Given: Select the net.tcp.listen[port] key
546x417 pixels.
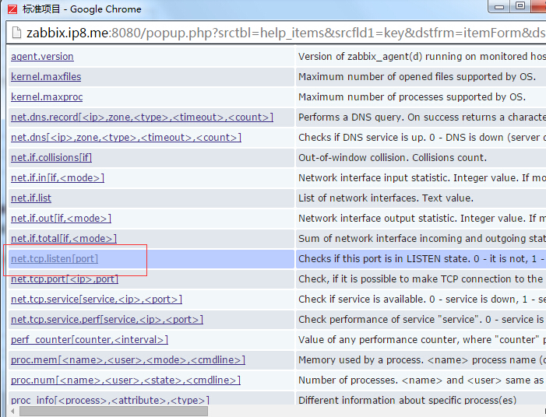Looking at the screenshot, I should point(55,259).
